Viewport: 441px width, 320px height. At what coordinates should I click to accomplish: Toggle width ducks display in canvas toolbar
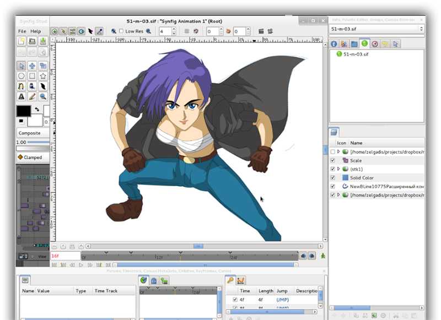click(x=90, y=31)
